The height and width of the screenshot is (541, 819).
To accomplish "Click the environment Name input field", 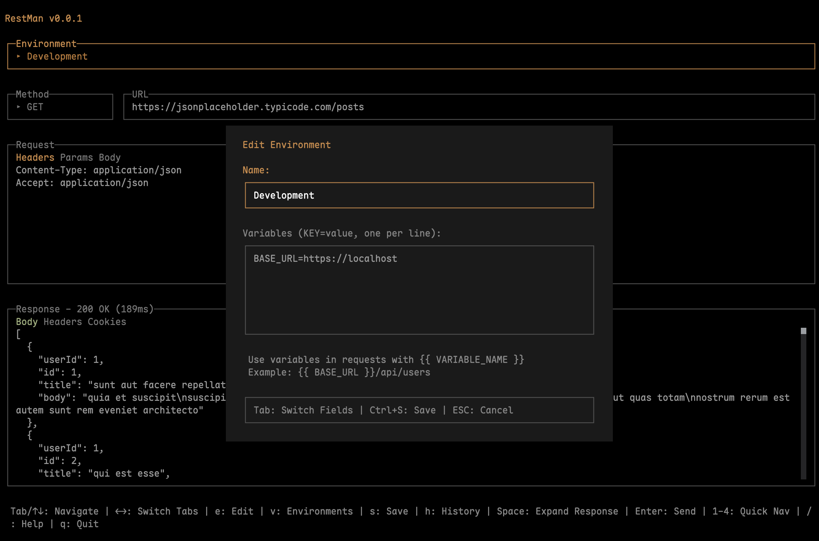I will coord(419,195).
